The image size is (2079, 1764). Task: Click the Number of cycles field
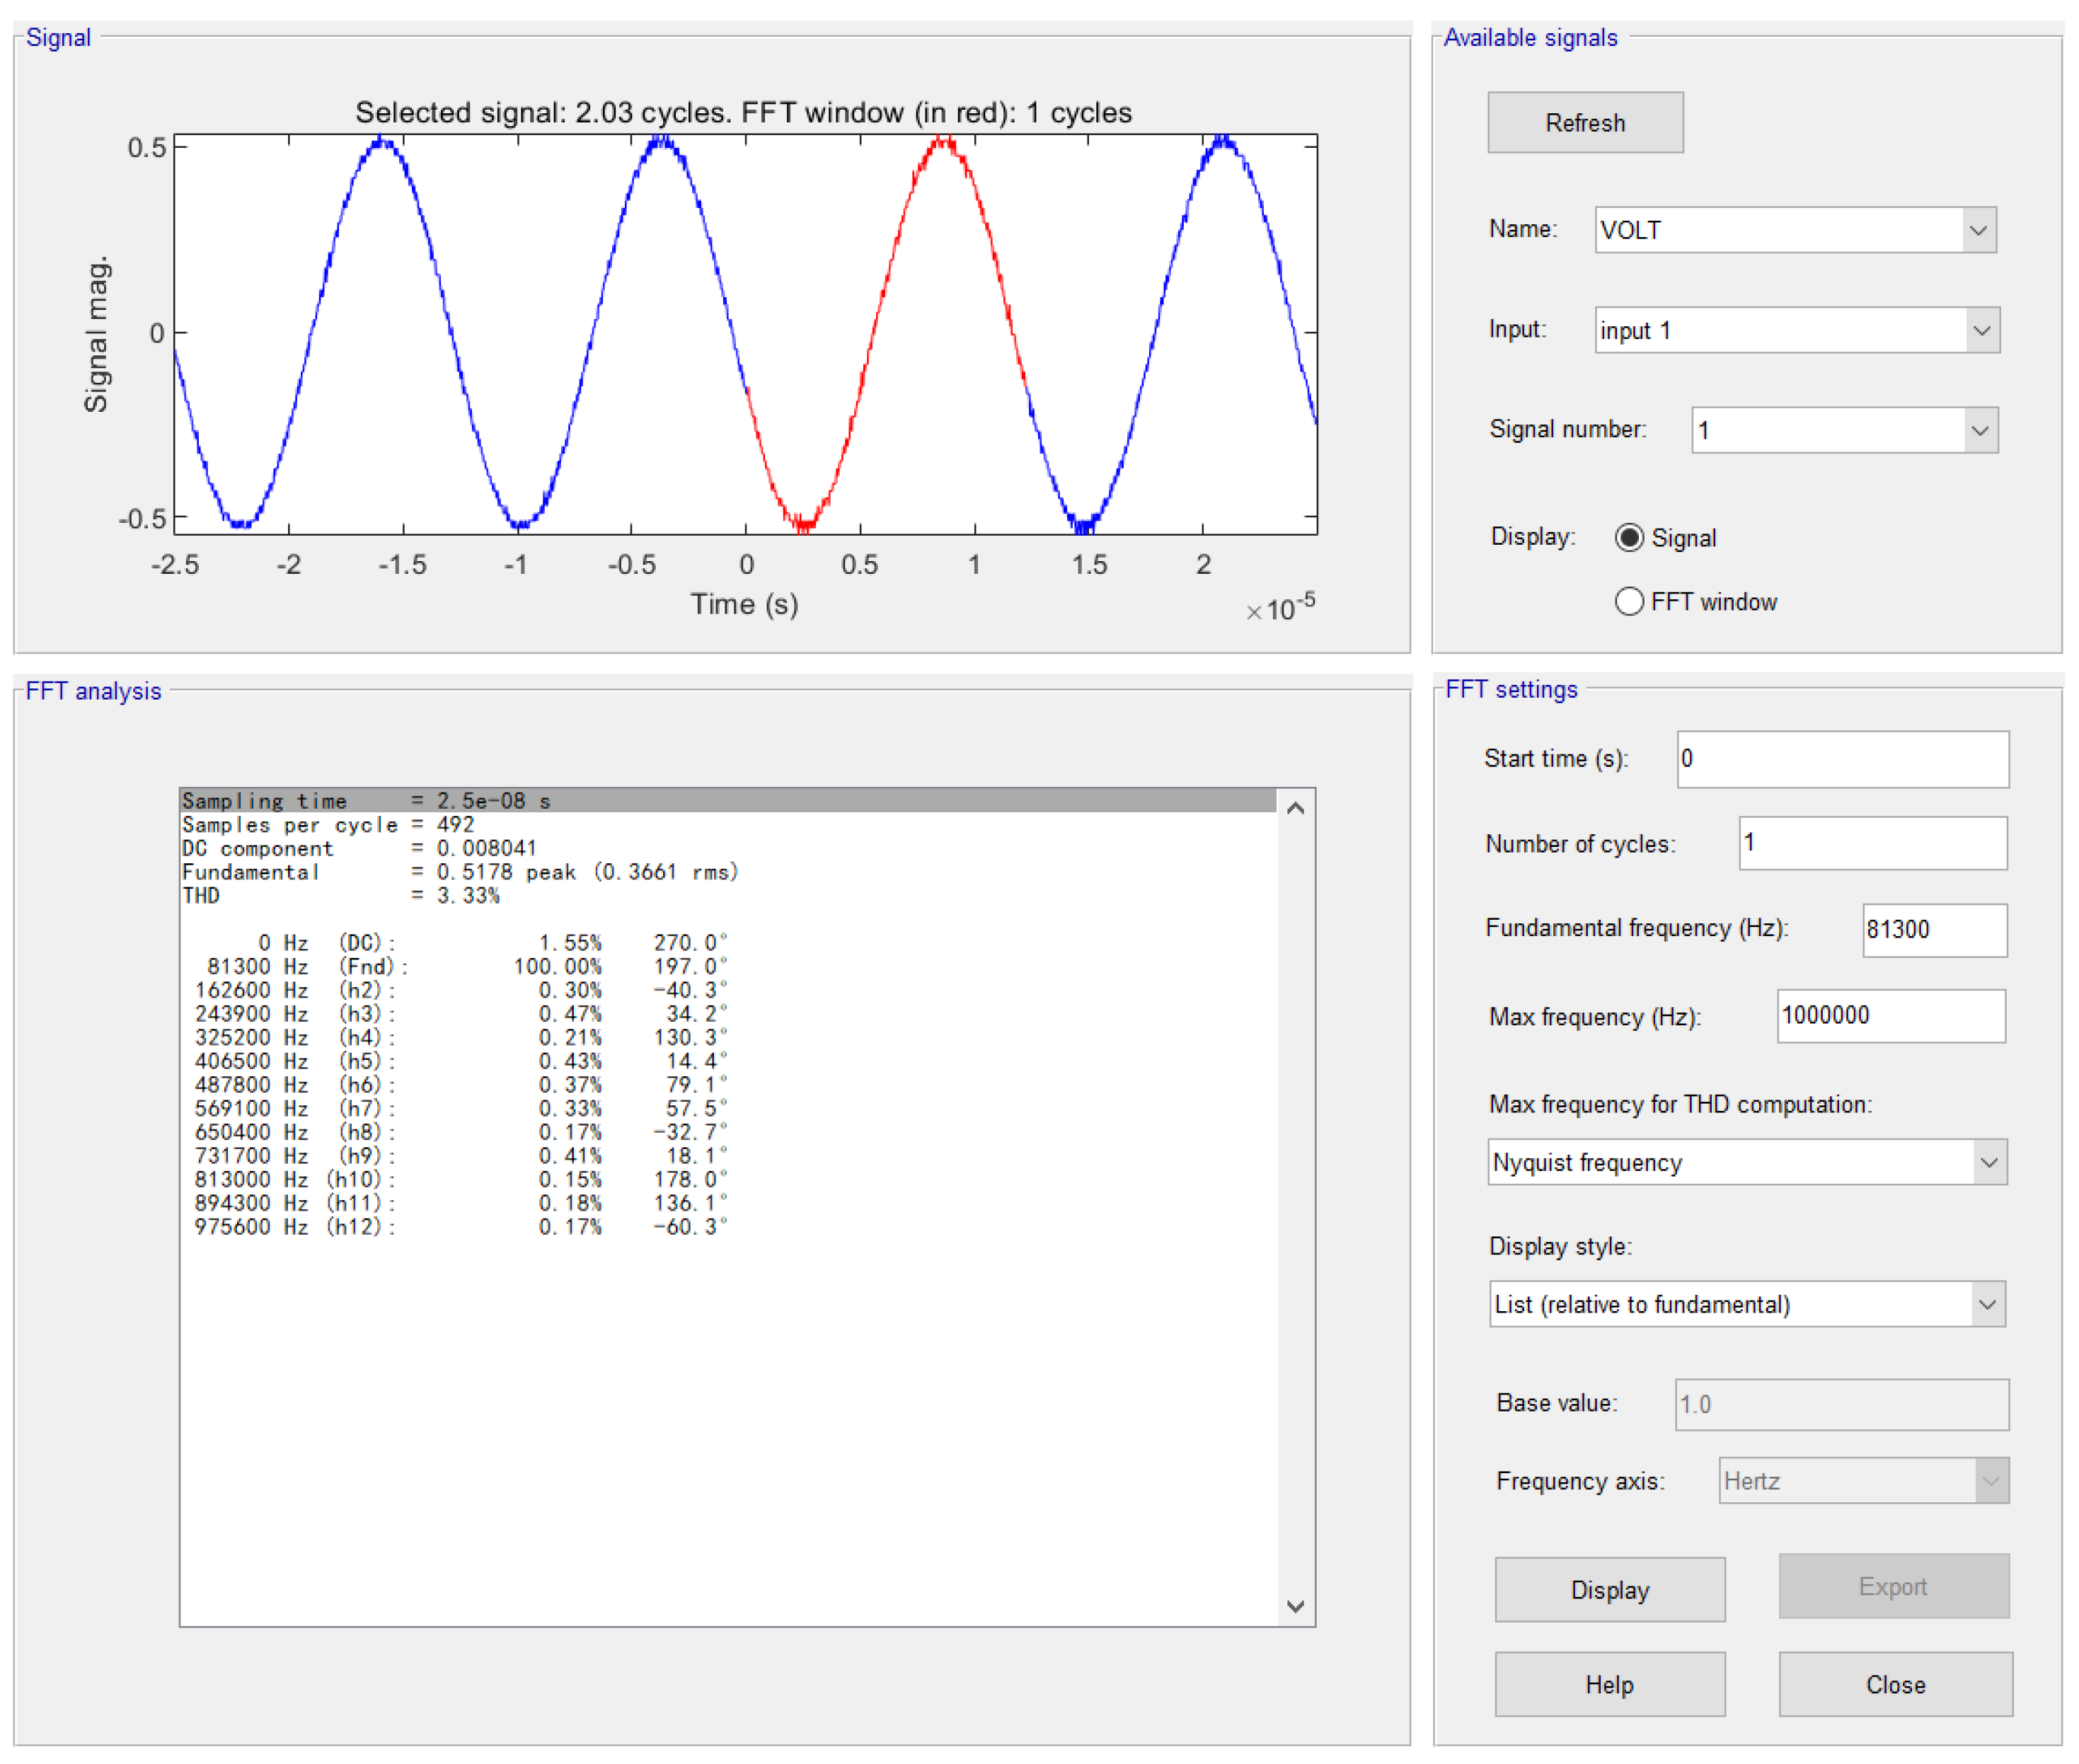click(x=1872, y=843)
